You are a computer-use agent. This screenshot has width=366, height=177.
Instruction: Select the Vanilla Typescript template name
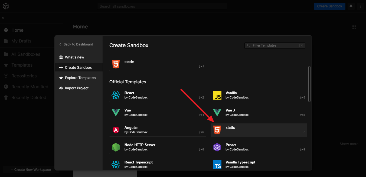click(x=240, y=162)
